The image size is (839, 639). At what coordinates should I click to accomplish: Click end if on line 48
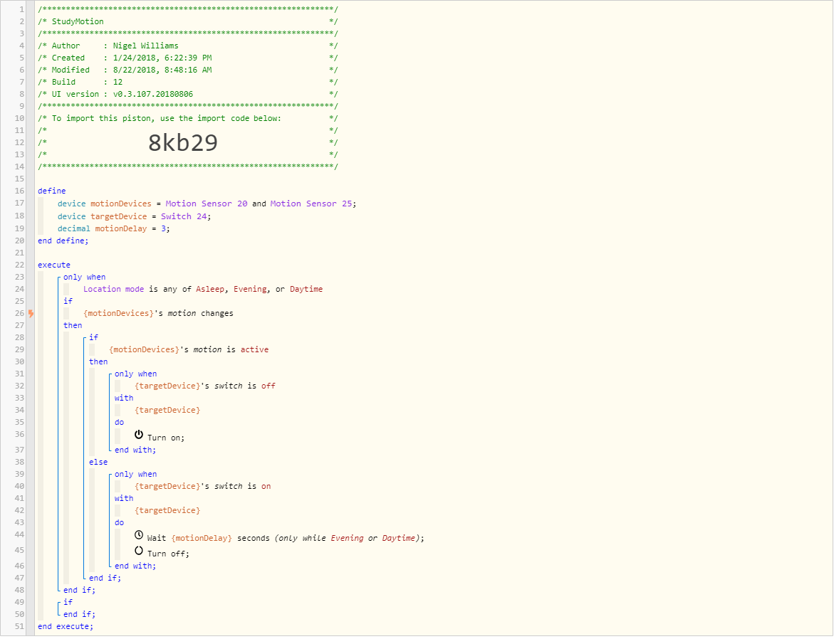point(79,591)
